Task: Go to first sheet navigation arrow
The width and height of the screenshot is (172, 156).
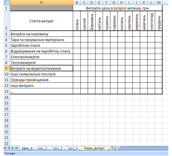Action: pyautogui.click(x=5, y=148)
